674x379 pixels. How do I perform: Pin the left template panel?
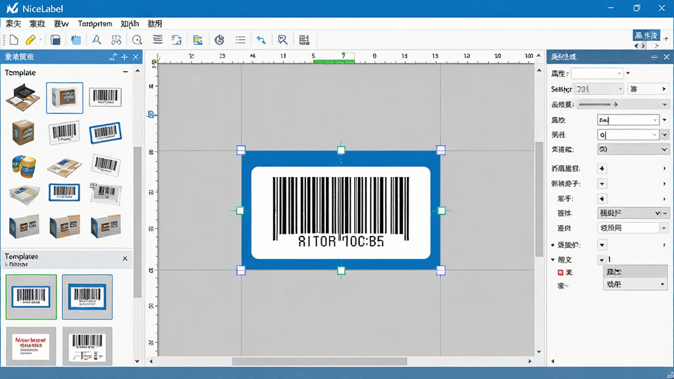coord(113,57)
